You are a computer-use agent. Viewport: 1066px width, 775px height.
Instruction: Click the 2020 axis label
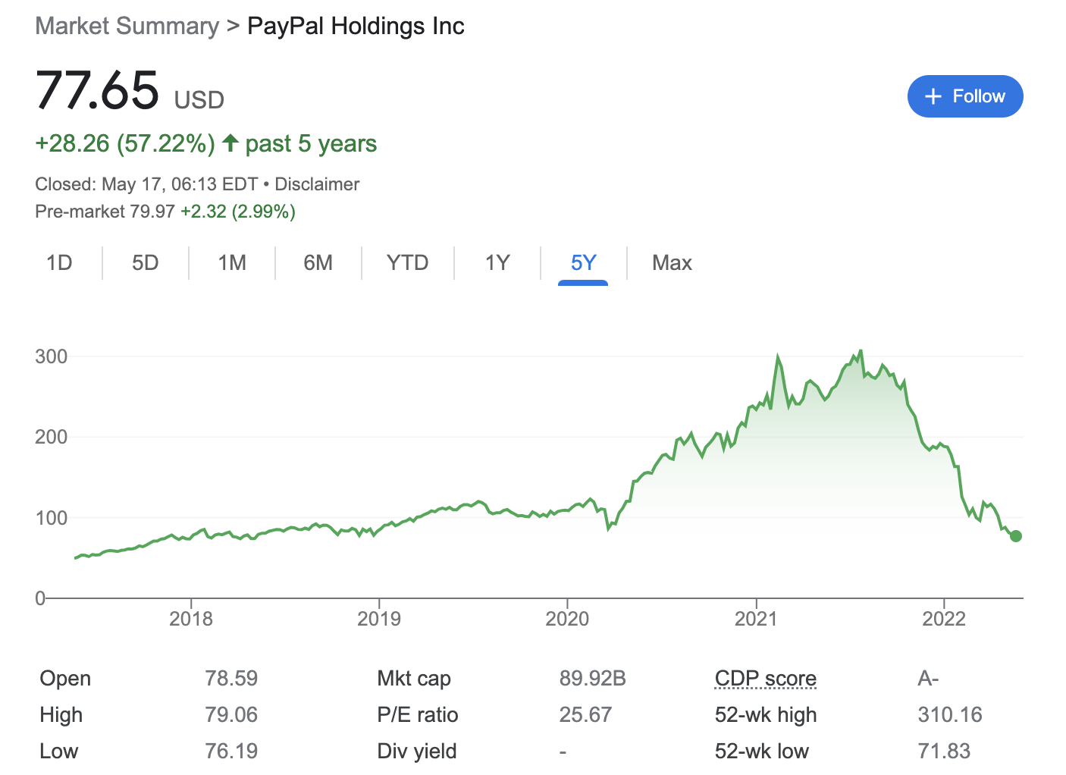[567, 619]
